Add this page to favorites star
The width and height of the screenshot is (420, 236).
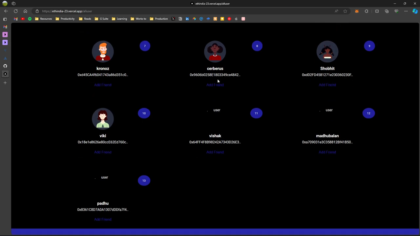point(345,11)
